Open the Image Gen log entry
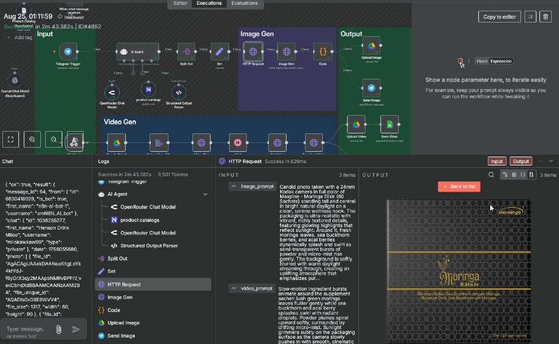Viewport: 559px width, 344px height. point(153,297)
